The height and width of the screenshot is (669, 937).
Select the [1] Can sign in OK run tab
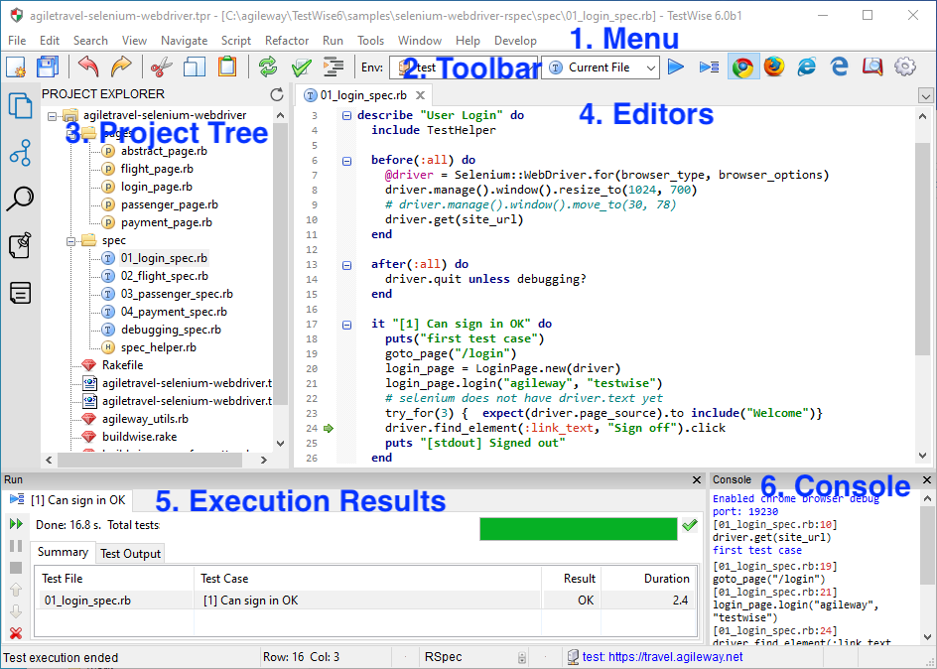[x=68, y=500]
